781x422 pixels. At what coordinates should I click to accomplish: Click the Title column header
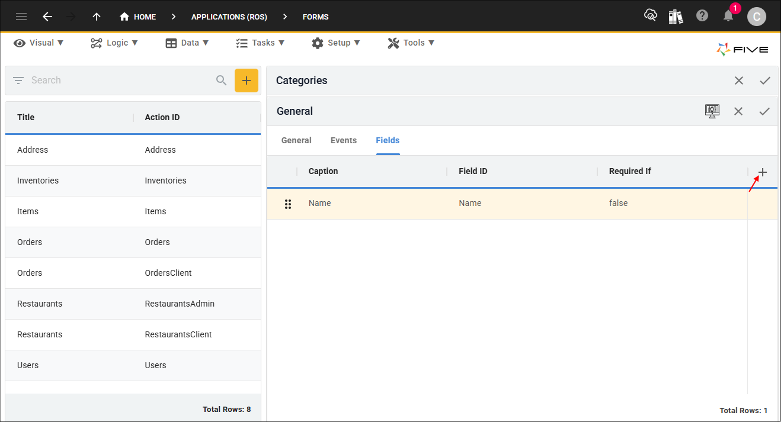click(26, 117)
